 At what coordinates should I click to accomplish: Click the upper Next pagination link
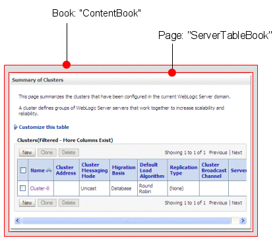(237, 153)
